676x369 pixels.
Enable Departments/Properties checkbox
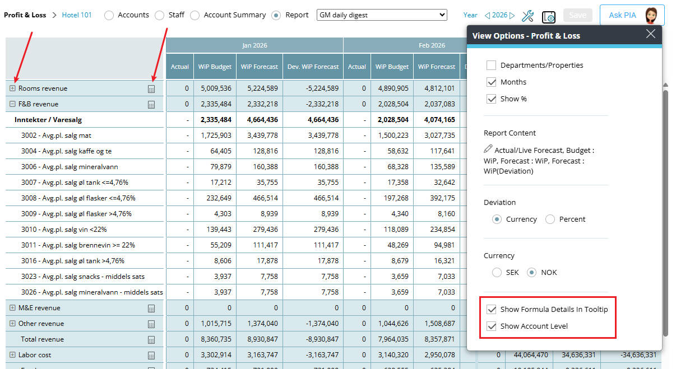tap(492, 66)
